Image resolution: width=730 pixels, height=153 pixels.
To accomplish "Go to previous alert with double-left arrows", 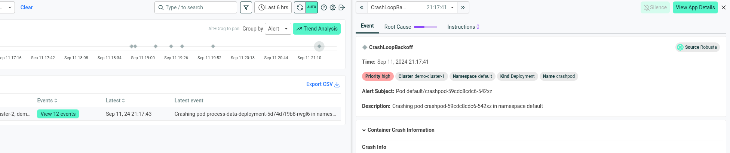I will click(x=362, y=7).
